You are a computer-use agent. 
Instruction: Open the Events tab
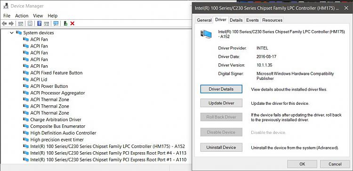pyautogui.click(x=252, y=20)
